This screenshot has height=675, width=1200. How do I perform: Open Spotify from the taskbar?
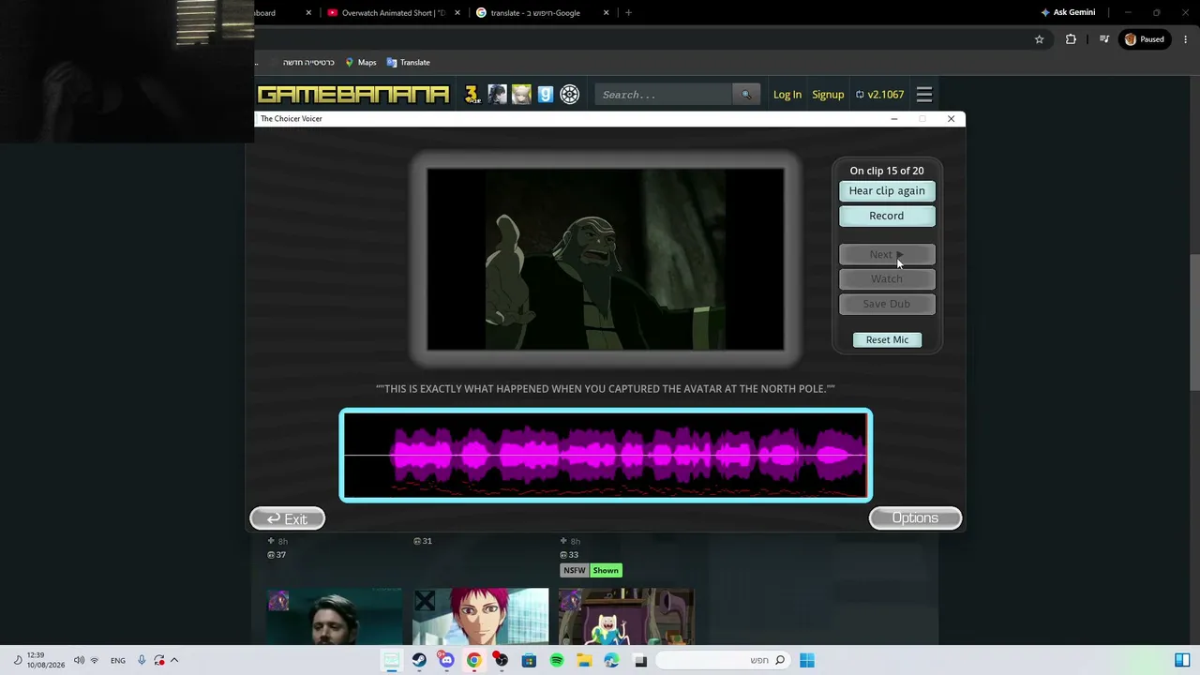click(x=557, y=661)
